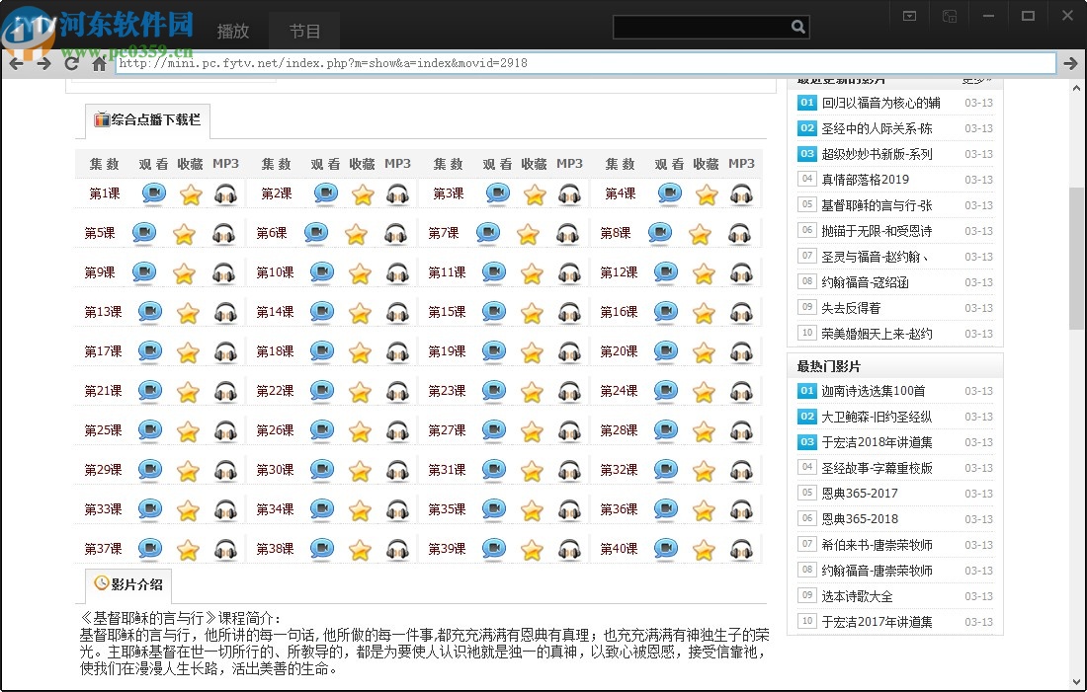Image resolution: width=1087 pixels, height=692 pixels.
Task: Click the MP3 headphone icon for 第5课
Action: (225, 233)
